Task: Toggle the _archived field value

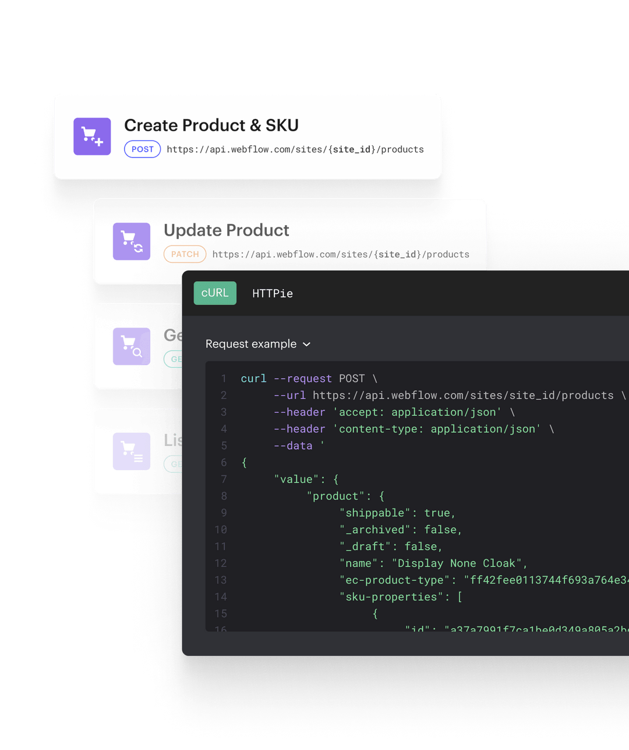Action: (x=442, y=530)
